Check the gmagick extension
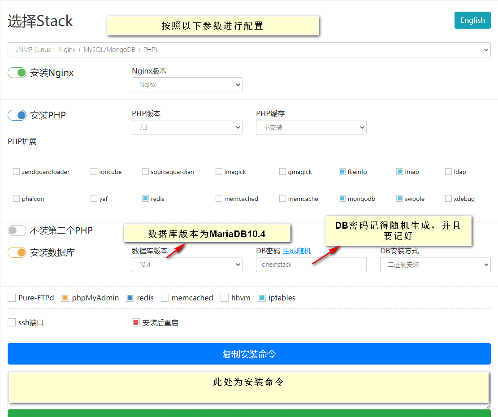The height and width of the screenshot is (417, 498). [x=282, y=172]
